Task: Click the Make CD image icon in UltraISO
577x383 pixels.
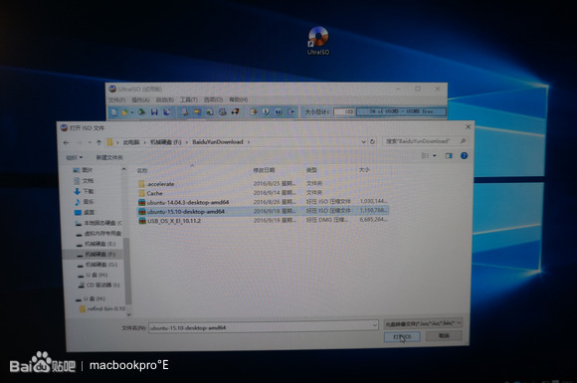Action: click(x=184, y=111)
